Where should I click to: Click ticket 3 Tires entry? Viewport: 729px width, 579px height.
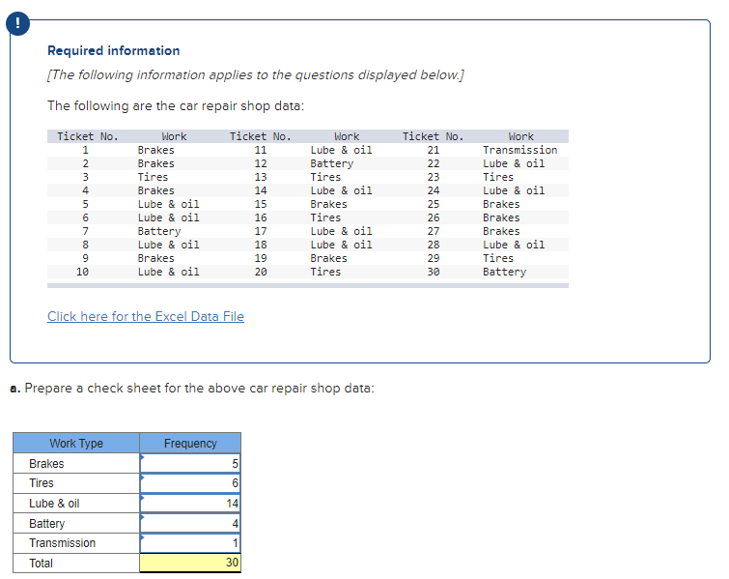point(153,177)
